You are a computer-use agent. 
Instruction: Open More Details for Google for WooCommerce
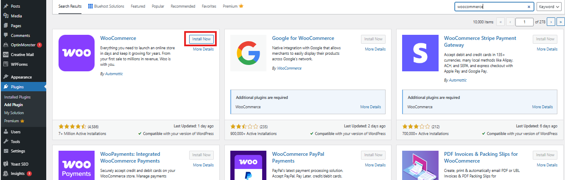click(375, 49)
